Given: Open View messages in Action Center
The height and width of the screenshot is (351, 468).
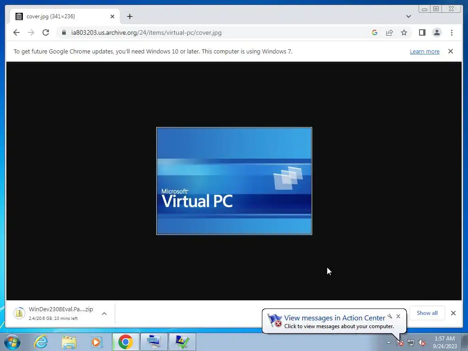Looking at the screenshot, I should coord(334,318).
